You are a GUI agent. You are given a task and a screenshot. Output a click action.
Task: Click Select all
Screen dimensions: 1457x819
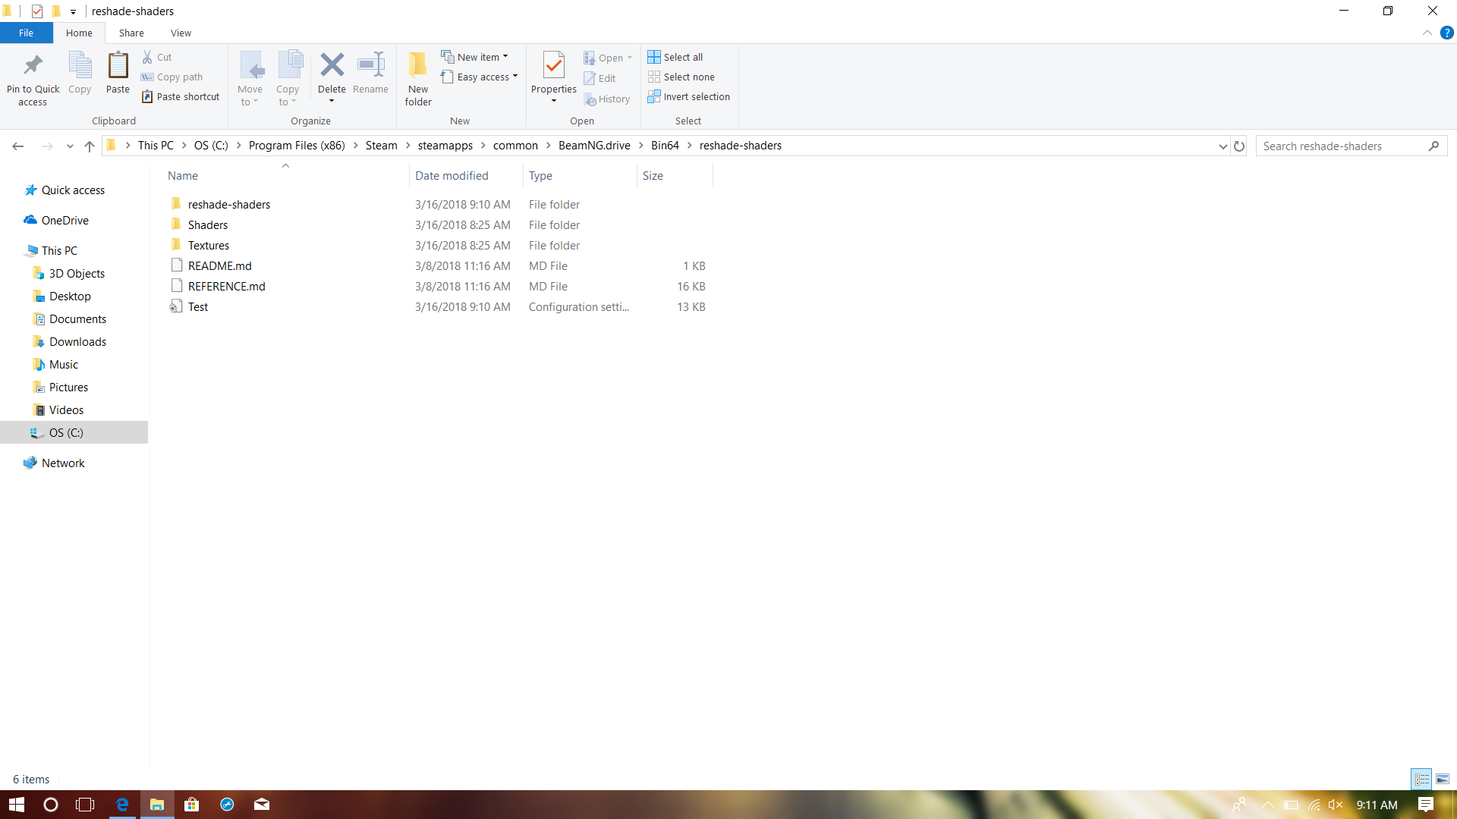point(675,57)
